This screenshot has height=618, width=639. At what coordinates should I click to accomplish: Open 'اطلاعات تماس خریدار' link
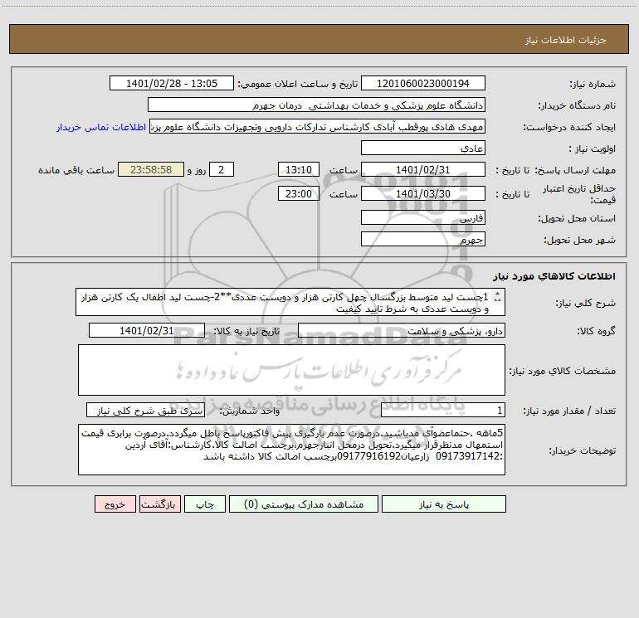101,127
